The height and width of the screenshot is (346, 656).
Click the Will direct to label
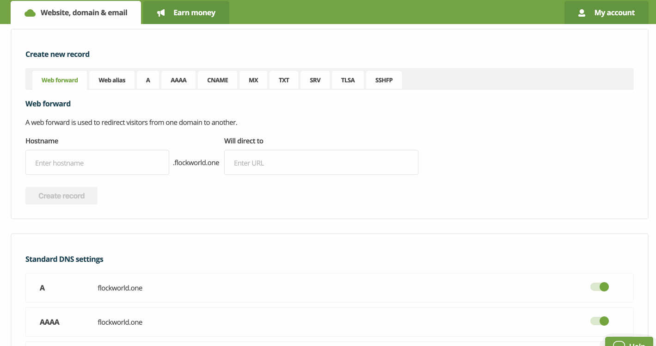(x=244, y=141)
